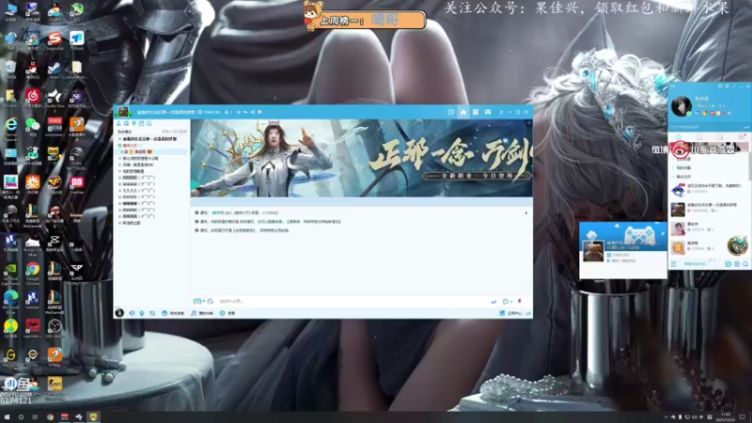Open the Windows Start menu
The image size is (752, 423).
coord(7,416)
